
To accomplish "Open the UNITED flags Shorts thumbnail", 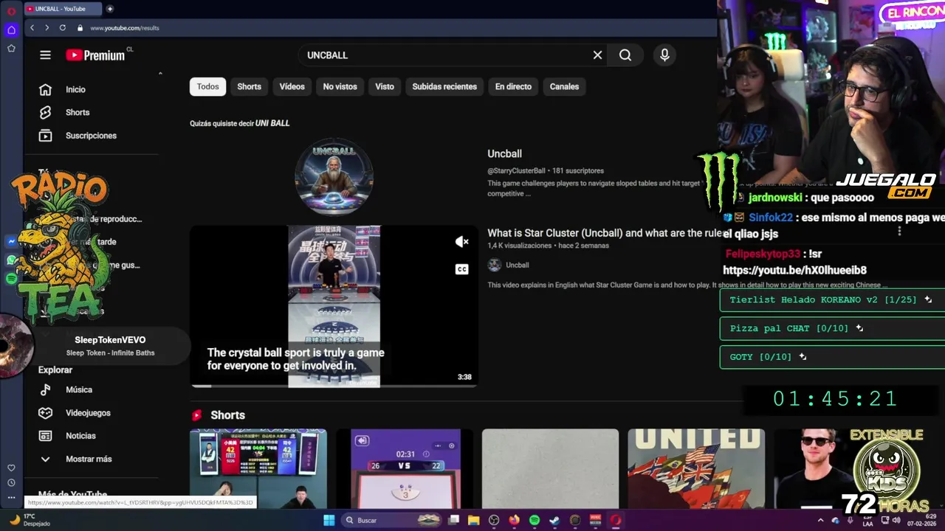I will [696, 469].
